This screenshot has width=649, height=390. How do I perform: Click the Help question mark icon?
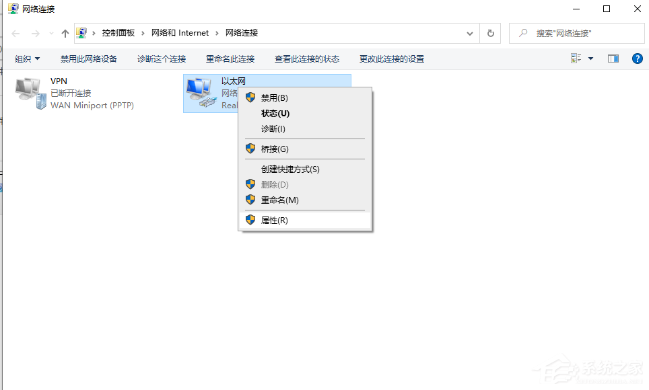pyautogui.click(x=637, y=58)
